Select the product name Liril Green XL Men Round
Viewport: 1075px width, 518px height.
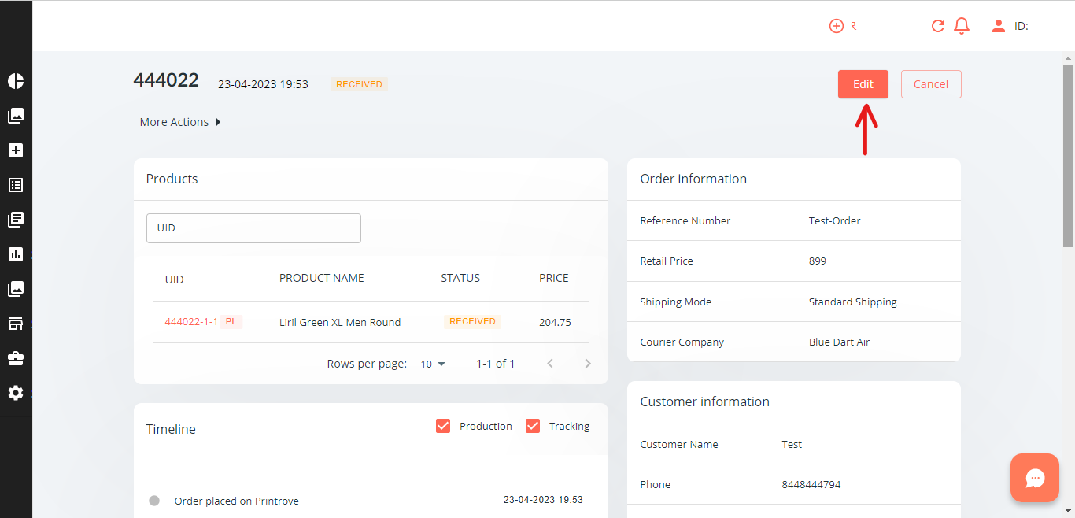pyautogui.click(x=340, y=322)
